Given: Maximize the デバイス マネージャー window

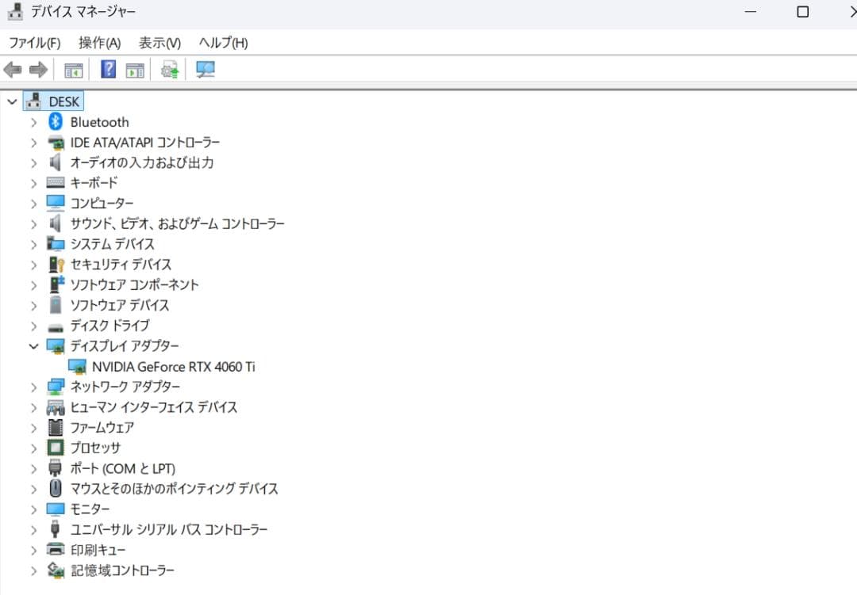Looking at the screenshot, I should pos(802,12).
